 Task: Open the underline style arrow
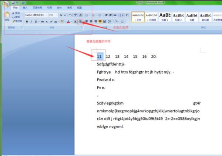[x=39, y=21]
